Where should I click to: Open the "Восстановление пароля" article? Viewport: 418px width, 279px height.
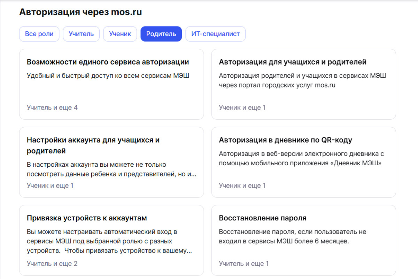tap(262, 218)
